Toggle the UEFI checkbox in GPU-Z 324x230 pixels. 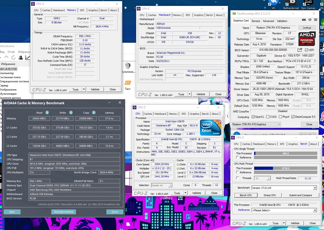pos(306,50)
